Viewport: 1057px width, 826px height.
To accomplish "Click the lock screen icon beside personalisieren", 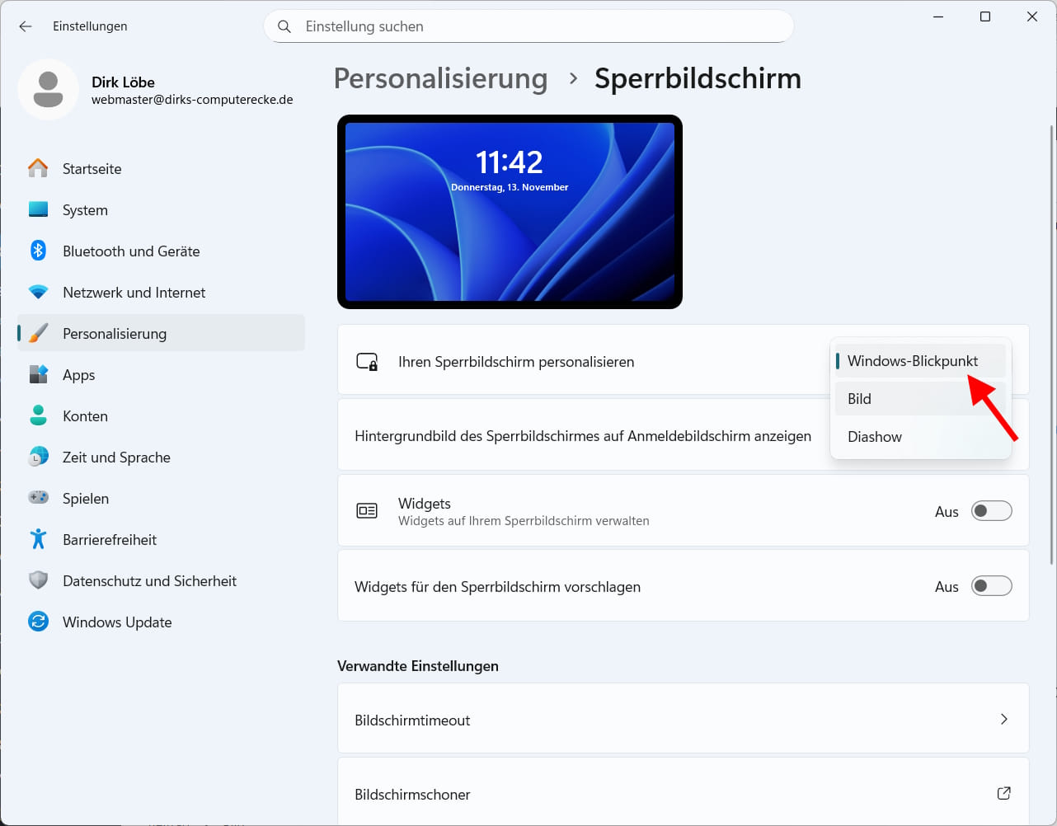I will coord(367,361).
